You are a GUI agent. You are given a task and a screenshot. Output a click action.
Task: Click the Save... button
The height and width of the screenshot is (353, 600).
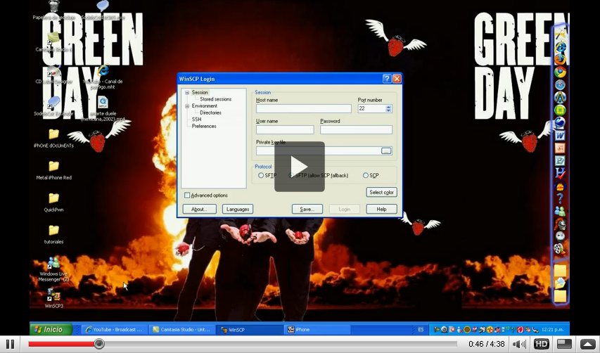tap(307, 210)
